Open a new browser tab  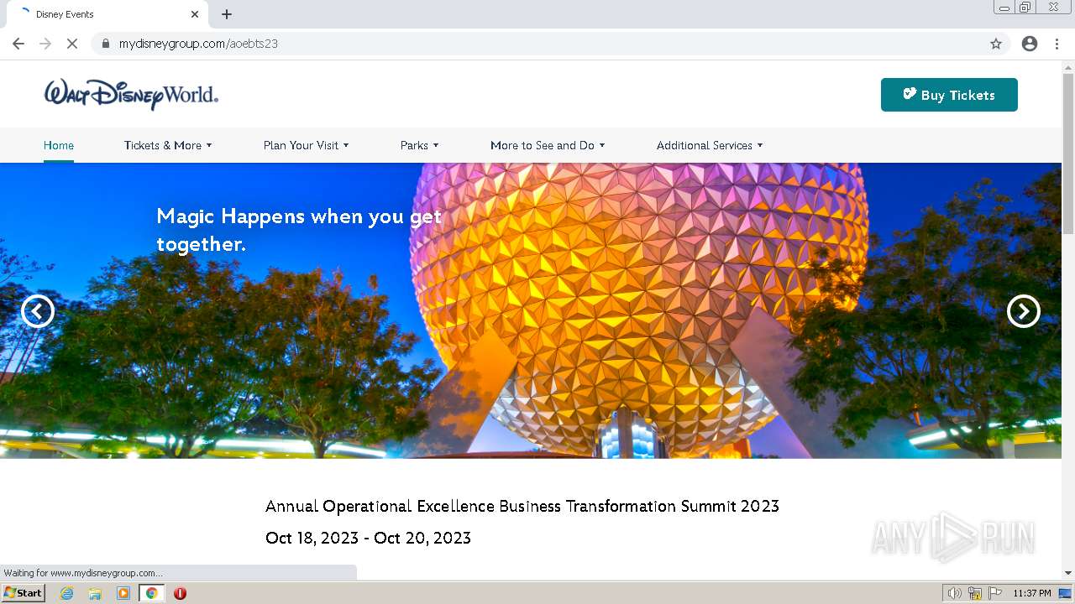click(227, 14)
